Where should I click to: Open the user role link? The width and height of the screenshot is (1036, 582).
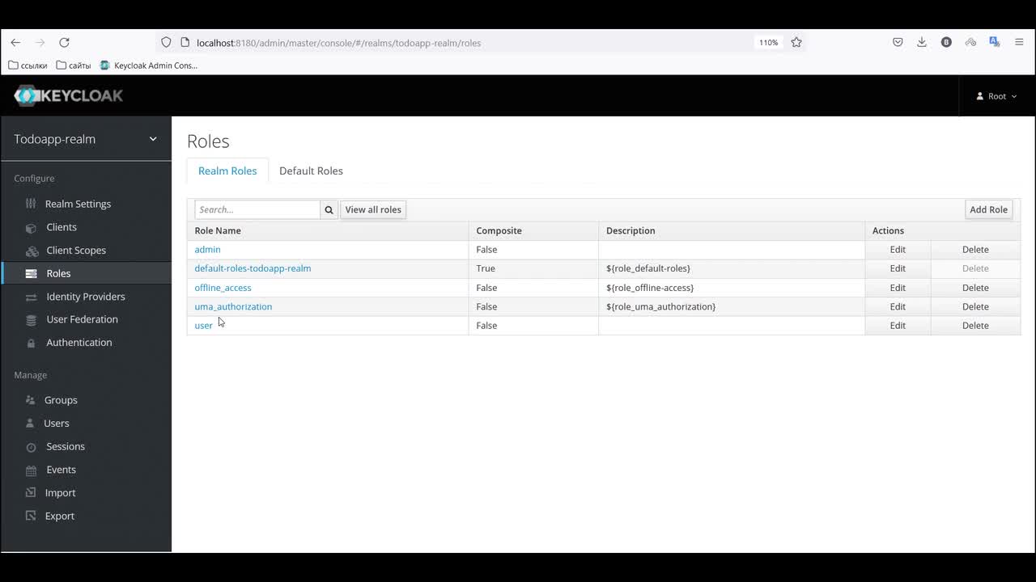[203, 326]
